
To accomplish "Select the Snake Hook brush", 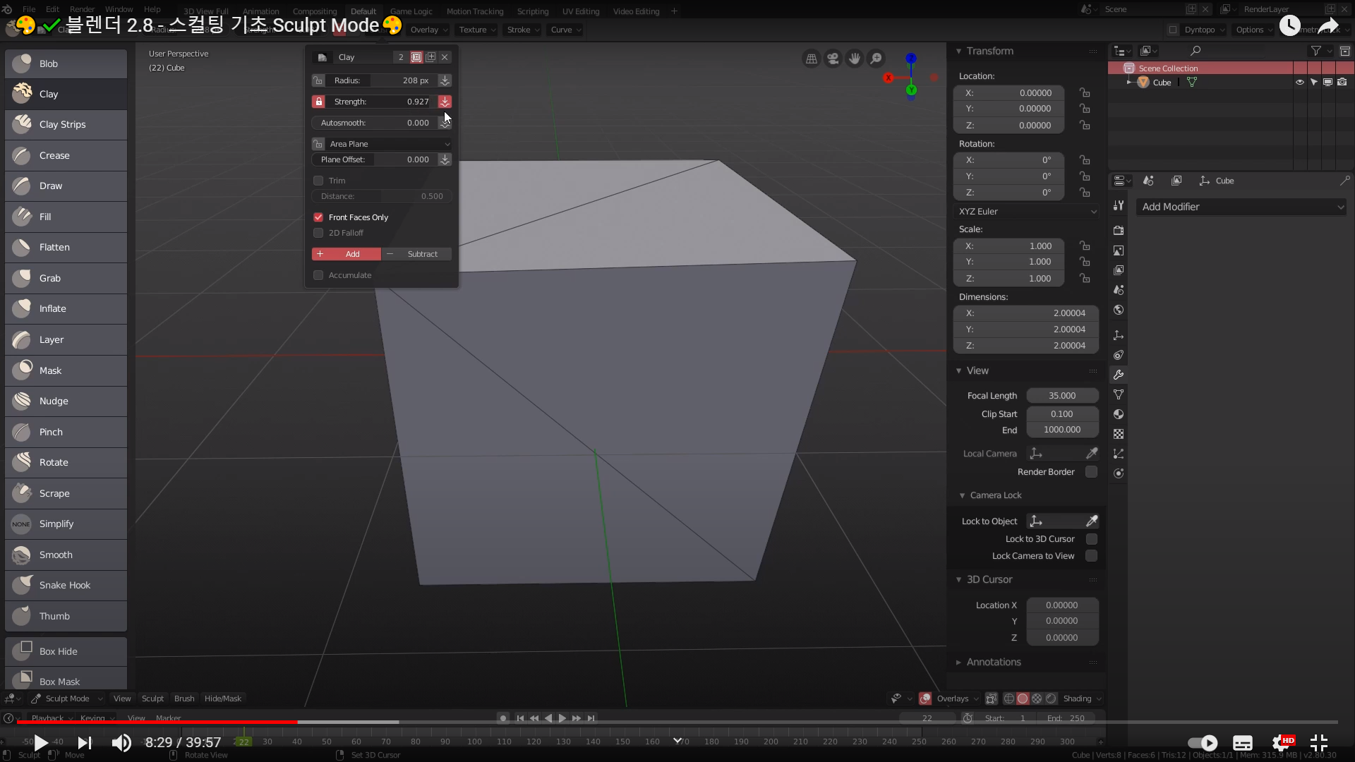I will [x=65, y=585].
